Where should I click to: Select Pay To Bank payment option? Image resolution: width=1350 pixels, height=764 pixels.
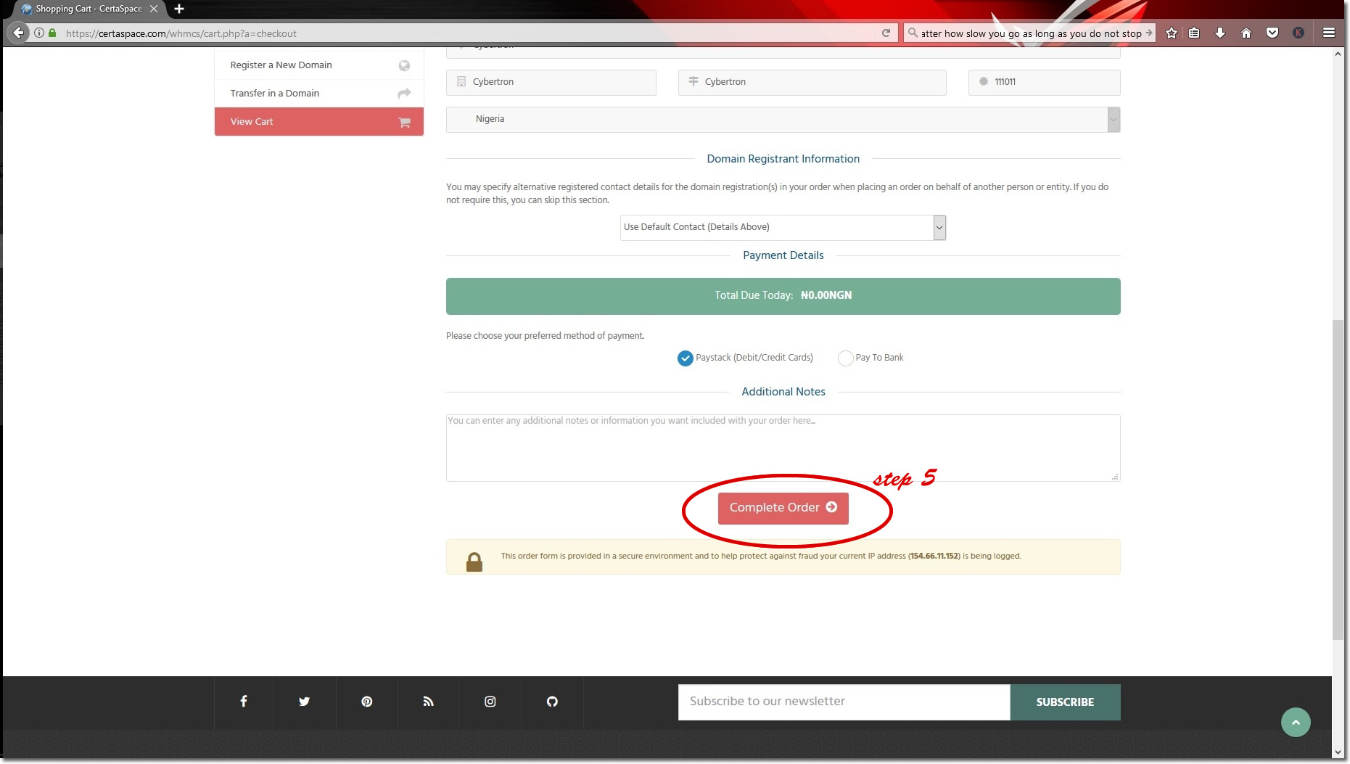pyautogui.click(x=845, y=358)
